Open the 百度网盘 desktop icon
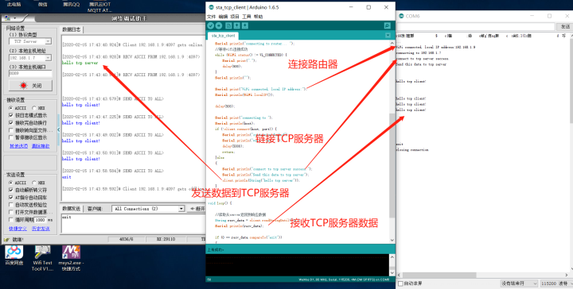Viewport: 573px width, 289px height. [14, 255]
